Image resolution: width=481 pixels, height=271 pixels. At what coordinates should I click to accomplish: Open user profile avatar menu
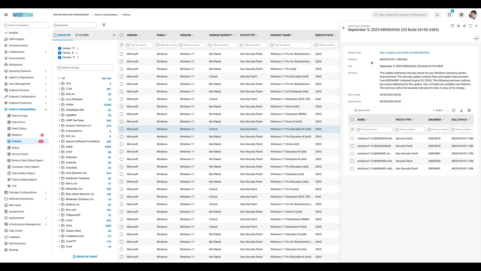coord(473,15)
